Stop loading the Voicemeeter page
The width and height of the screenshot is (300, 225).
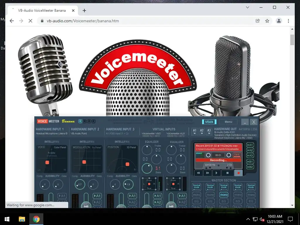coord(30,21)
